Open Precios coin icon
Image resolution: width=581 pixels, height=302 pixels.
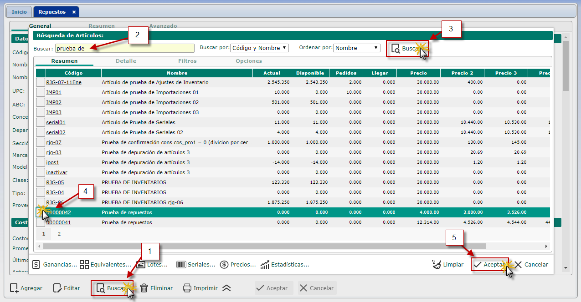[x=224, y=264]
